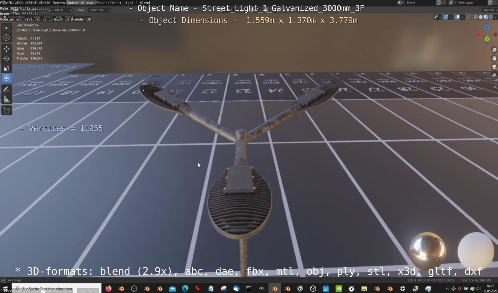
Task: Toggle viewport gizmos display
Action: pos(446,17)
